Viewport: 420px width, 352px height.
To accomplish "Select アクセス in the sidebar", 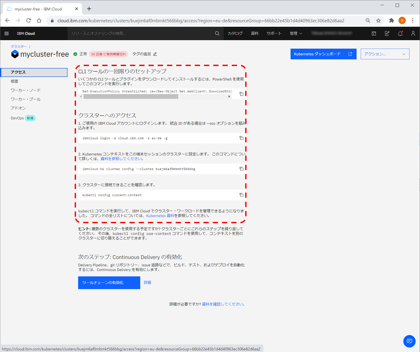I will [34, 72].
